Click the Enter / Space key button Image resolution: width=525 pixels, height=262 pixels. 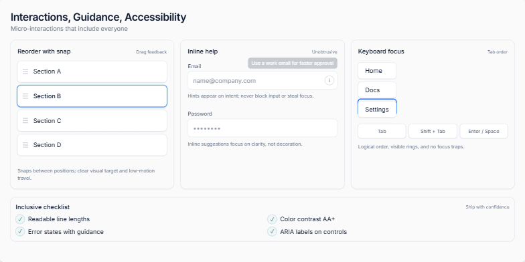(483, 131)
